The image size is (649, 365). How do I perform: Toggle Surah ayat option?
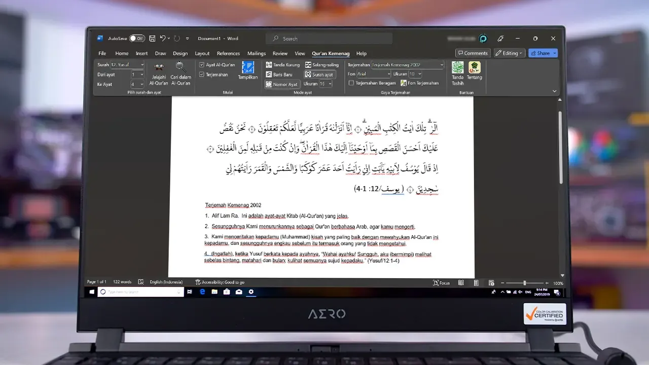[319, 75]
